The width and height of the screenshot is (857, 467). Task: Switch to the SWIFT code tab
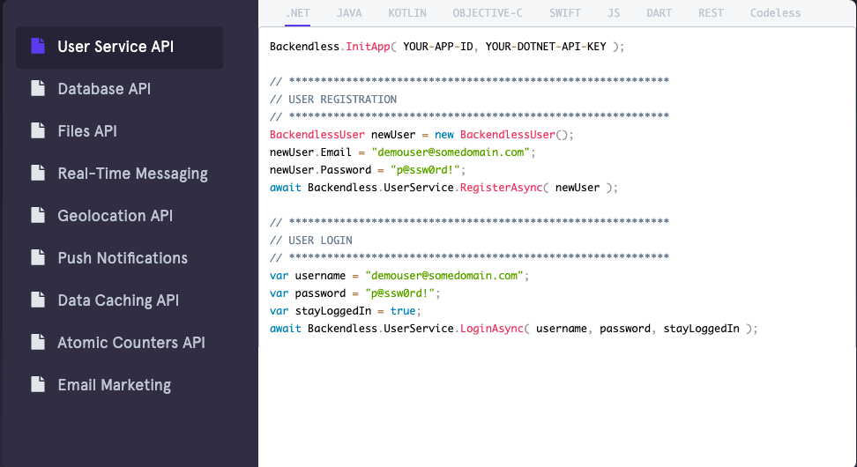[x=565, y=13]
